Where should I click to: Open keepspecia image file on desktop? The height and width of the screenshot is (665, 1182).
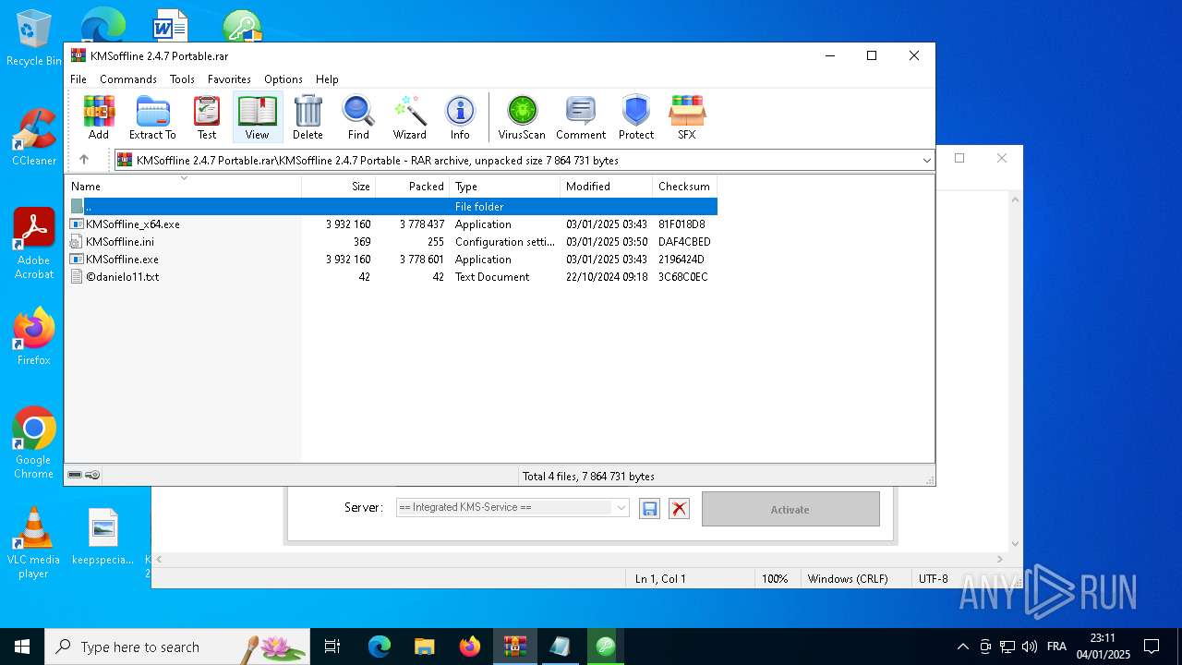pos(103,537)
